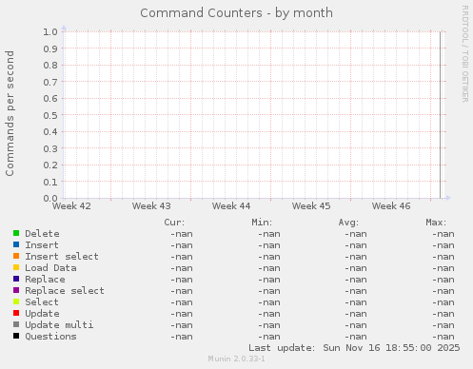Click the chart title 'Command Counters - by month'

(237, 13)
